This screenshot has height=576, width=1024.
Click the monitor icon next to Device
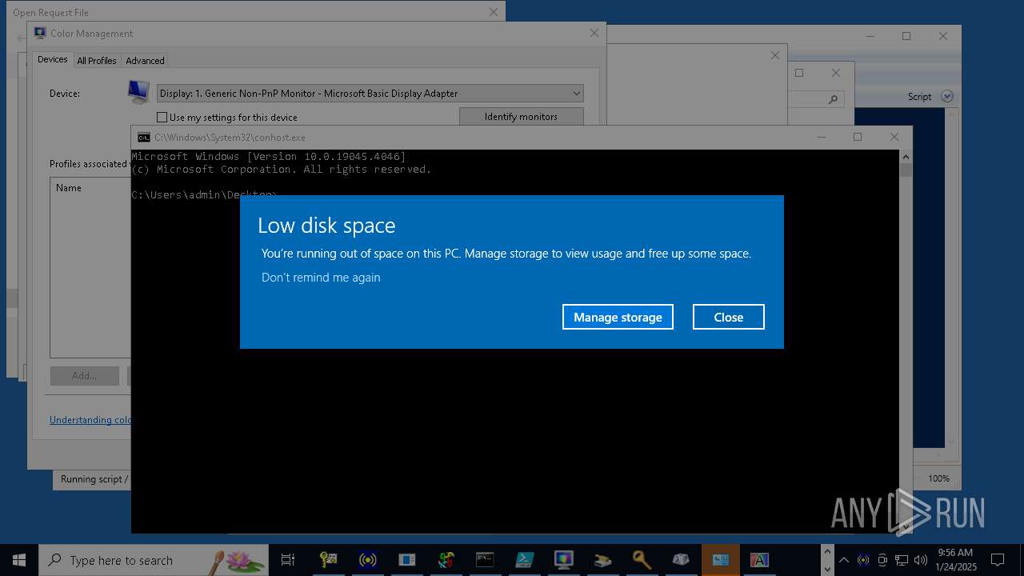pos(138,91)
